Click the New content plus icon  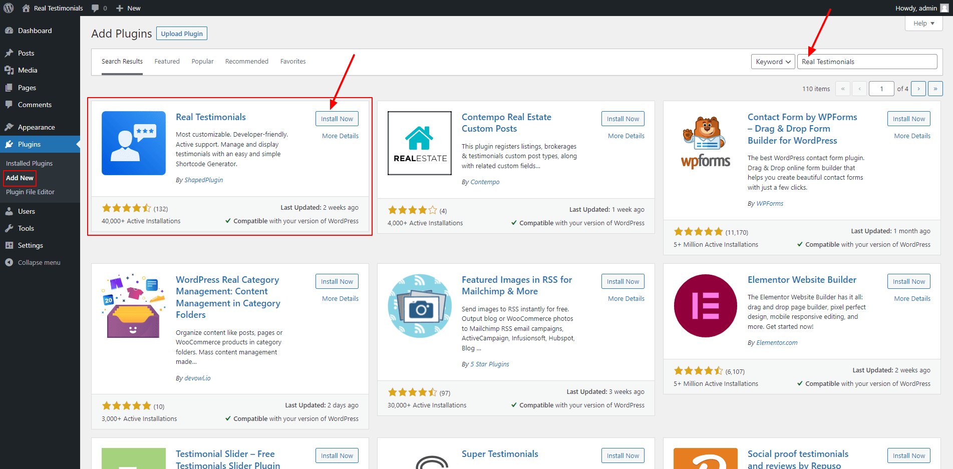coord(120,8)
